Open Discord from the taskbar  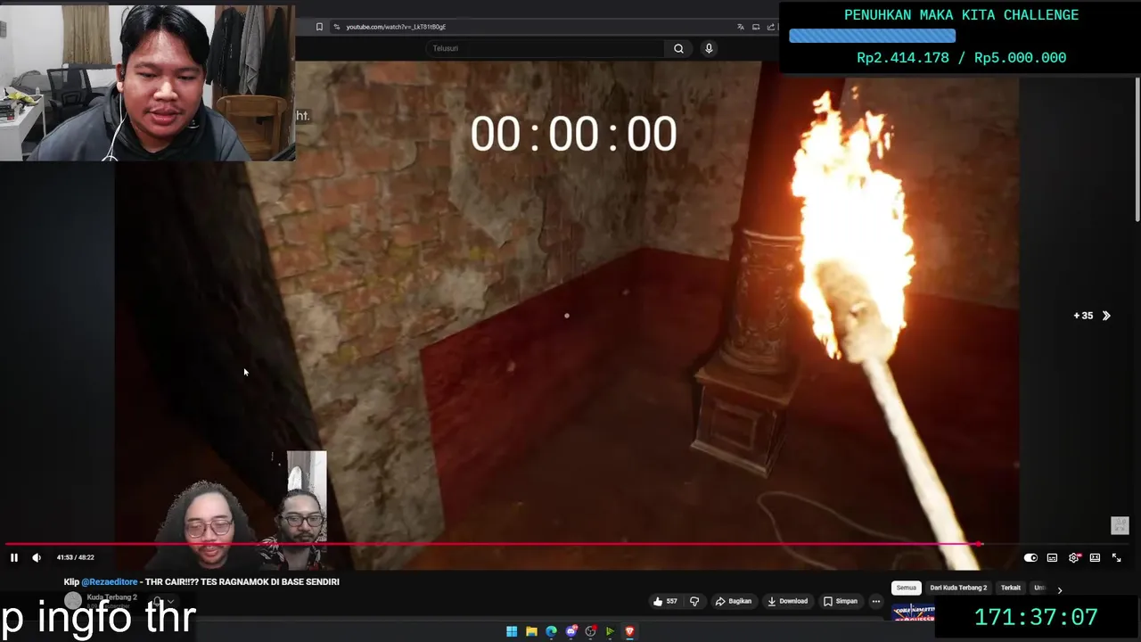coord(571,631)
